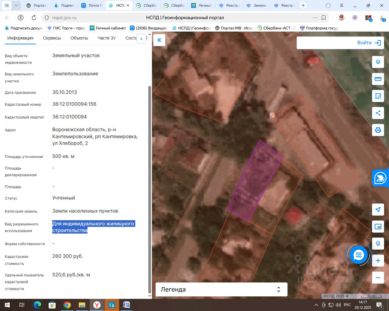Share the current map view

tap(378, 113)
